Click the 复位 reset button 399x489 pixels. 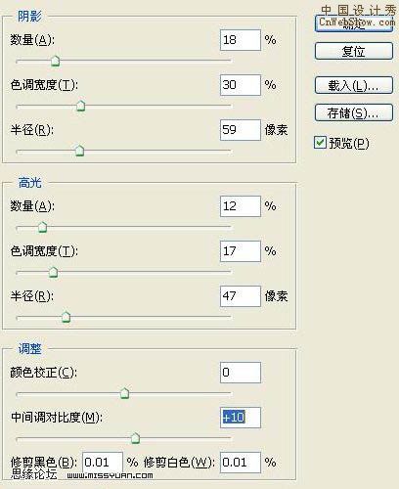[354, 51]
